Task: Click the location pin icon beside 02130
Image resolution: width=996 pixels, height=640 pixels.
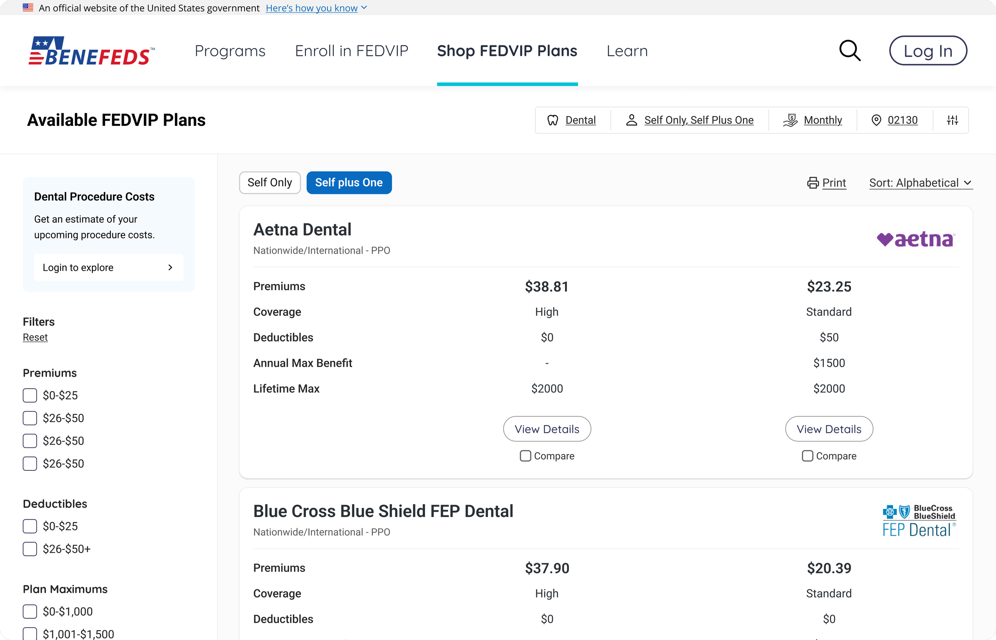Action: pyautogui.click(x=876, y=120)
